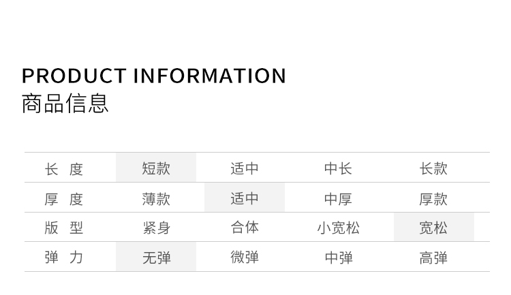Pick the 中弹 elasticity option
511x295 pixels.
[338, 258]
